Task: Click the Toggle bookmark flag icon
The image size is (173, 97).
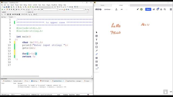Action: click(x=7, y=9)
